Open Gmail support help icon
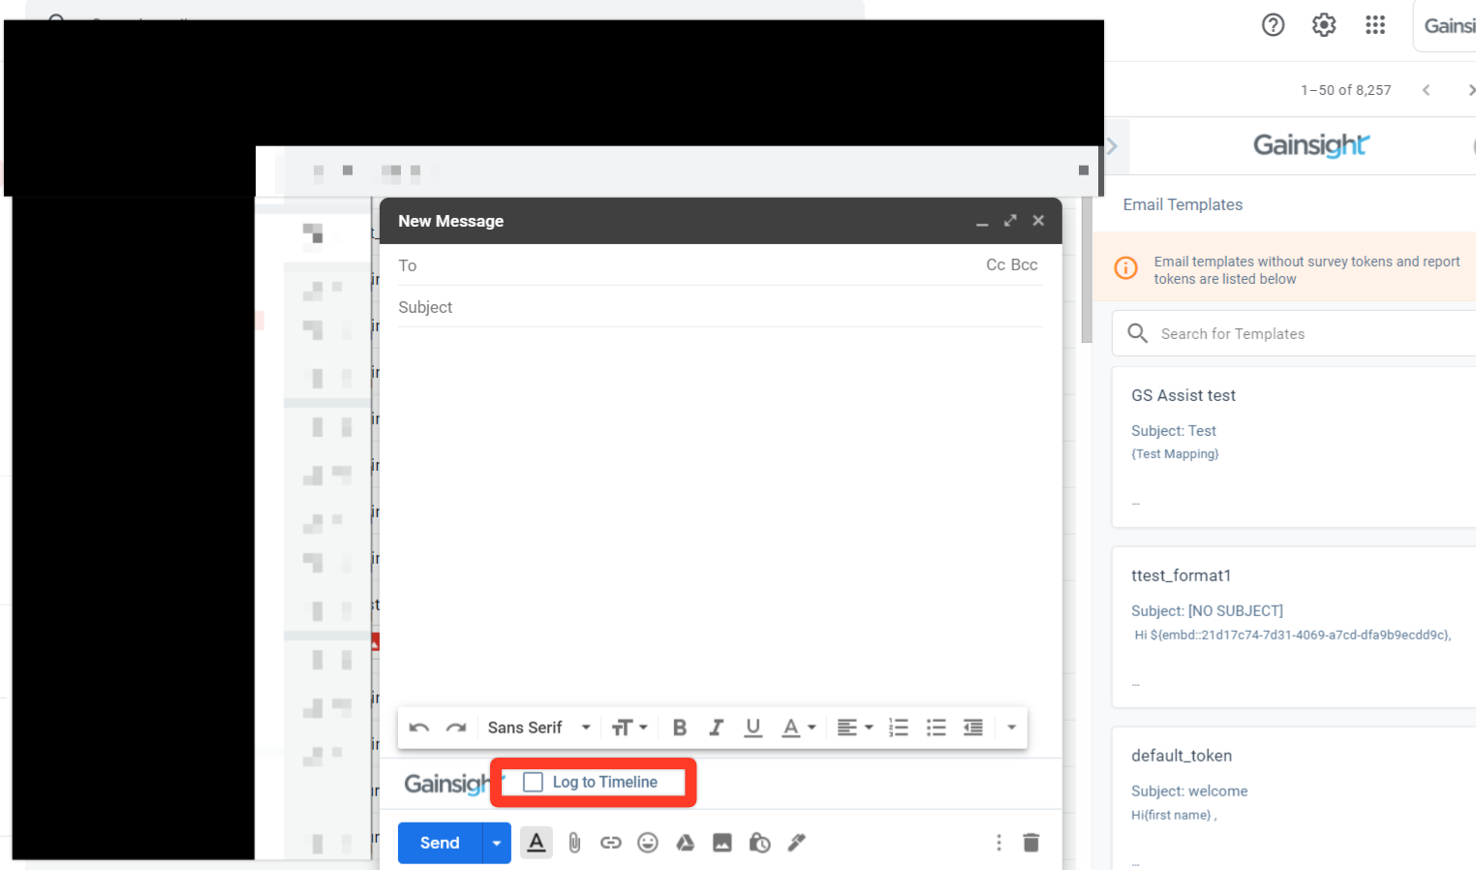Viewport: 1476px width, 870px height. pos(1273,25)
